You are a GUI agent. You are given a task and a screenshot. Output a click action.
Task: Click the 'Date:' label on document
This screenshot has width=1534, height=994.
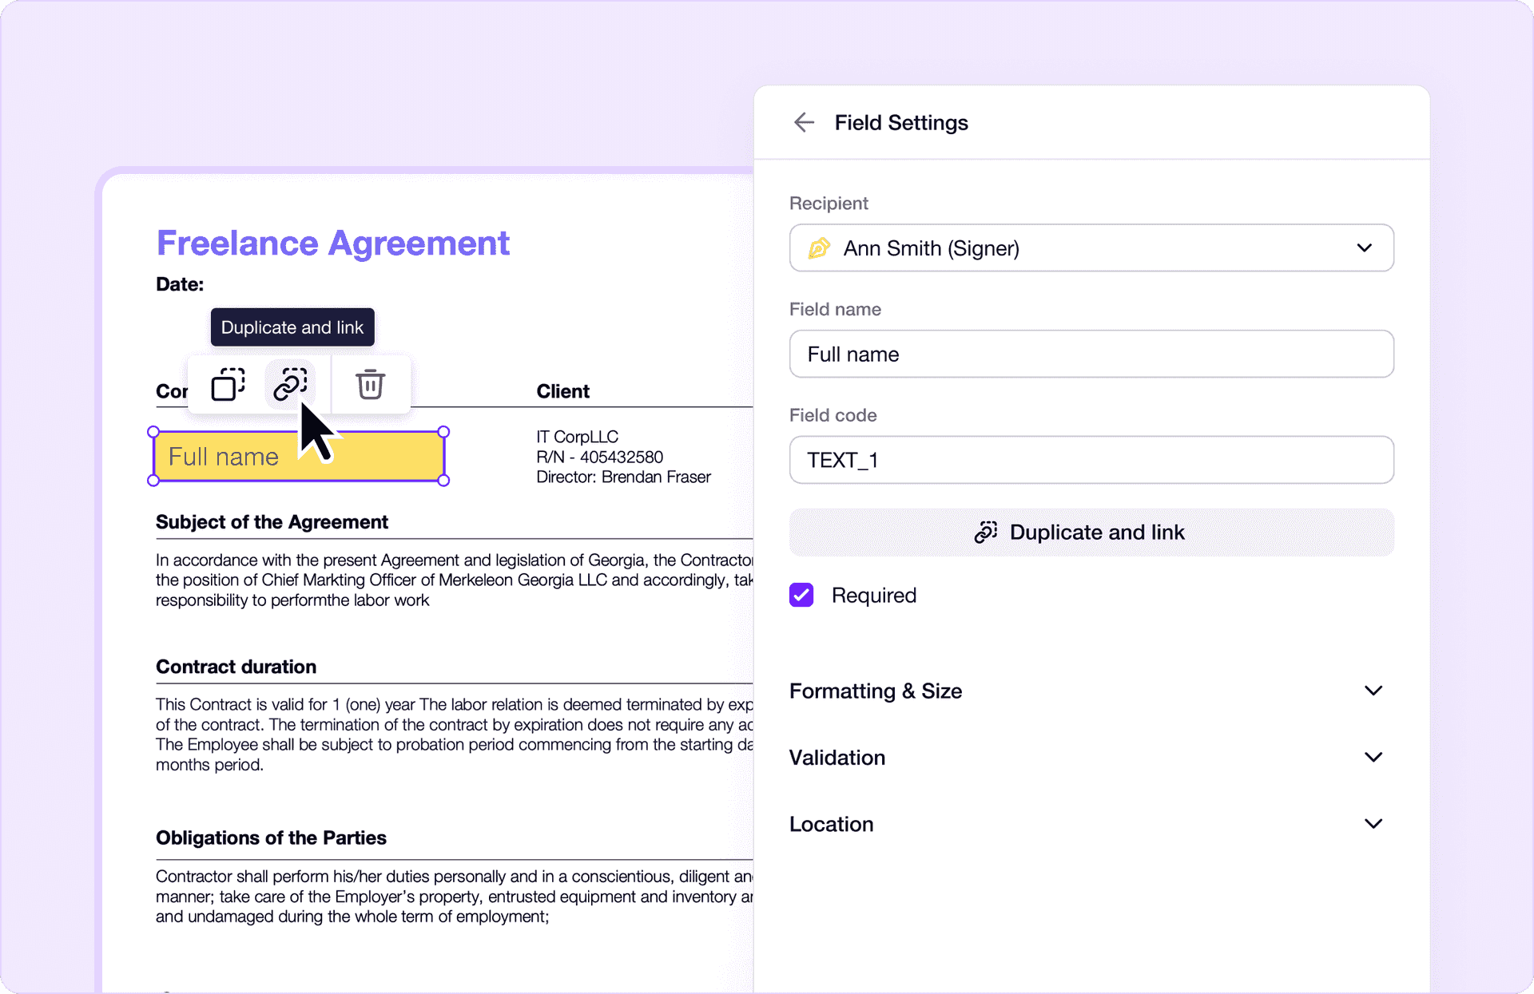click(180, 284)
